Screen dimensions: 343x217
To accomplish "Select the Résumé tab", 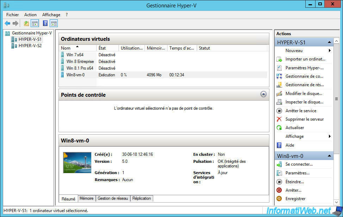I will pyautogui.click(x=68, y=199).
